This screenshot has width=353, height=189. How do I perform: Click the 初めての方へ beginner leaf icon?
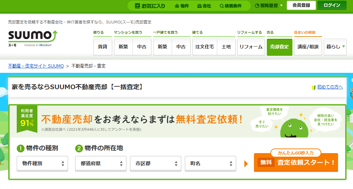pos(314,87)
